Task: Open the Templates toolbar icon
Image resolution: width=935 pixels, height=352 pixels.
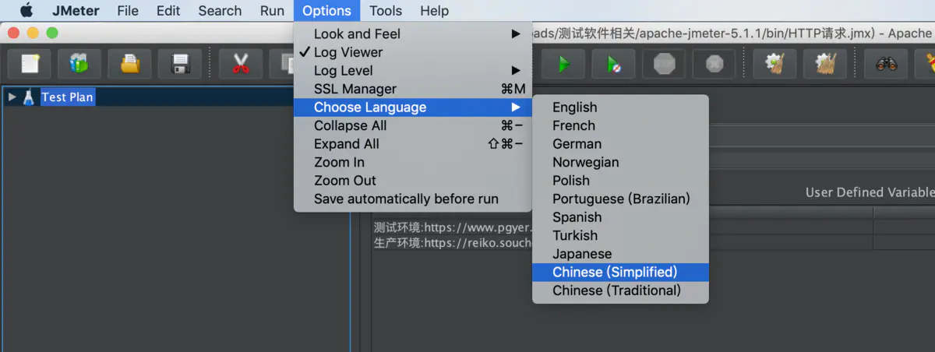Action: [80, 64]
